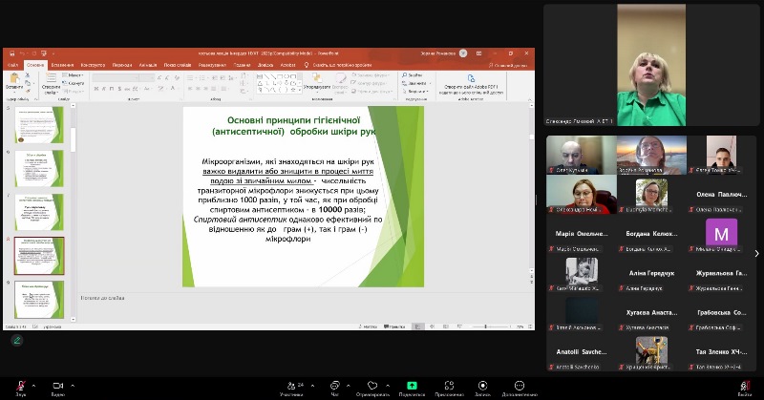Show next page of participant videos

[756, 253]
